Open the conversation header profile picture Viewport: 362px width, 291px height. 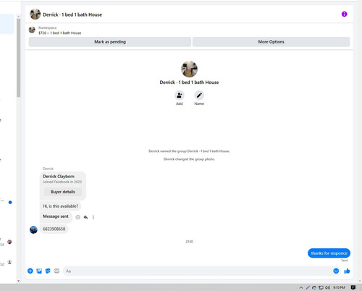35,14
